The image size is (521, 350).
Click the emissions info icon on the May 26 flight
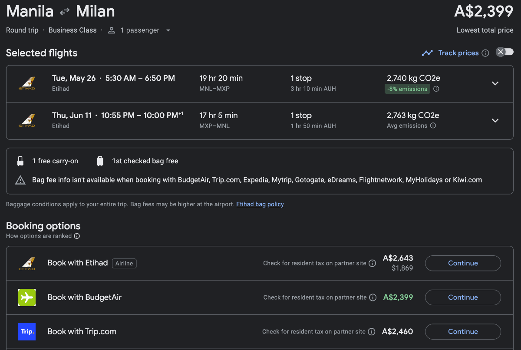point(436,89)
